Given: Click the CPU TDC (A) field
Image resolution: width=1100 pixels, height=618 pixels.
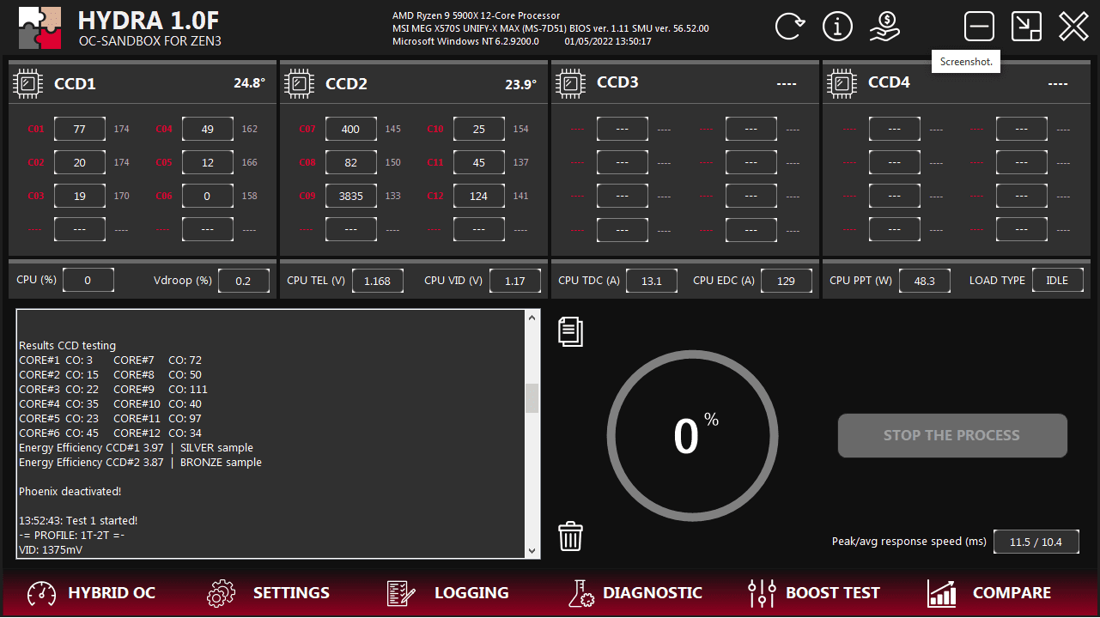Looking at the screenshot, I should (652, 281).
